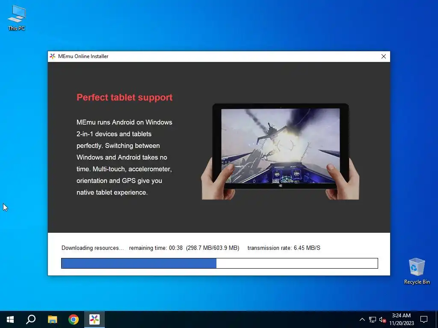
Task: Open the clock showing 3:24 AM
Action: click(401, 319)
